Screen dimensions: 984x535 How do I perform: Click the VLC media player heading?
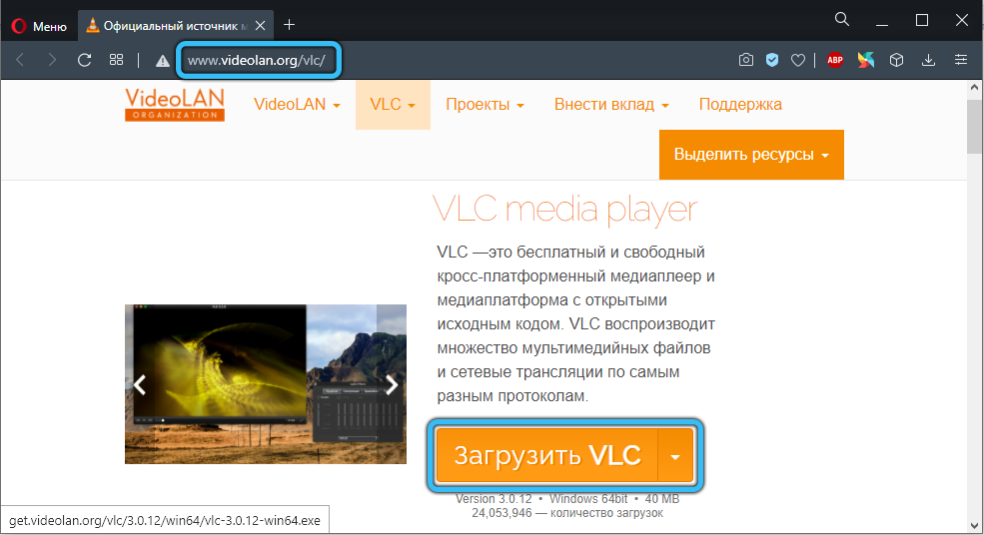(x=564, y=210)
